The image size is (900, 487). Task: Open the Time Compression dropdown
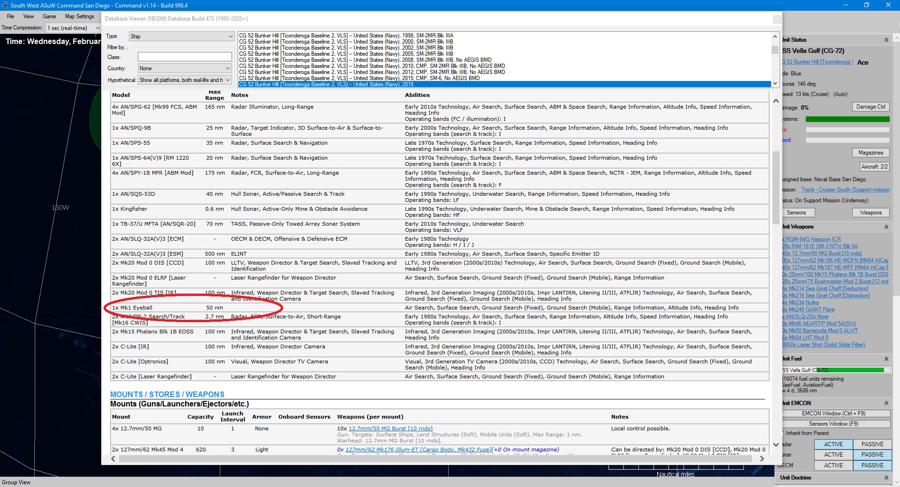(x=73, y=28)
